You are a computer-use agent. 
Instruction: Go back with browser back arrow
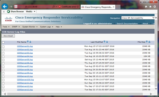(5, 7)
